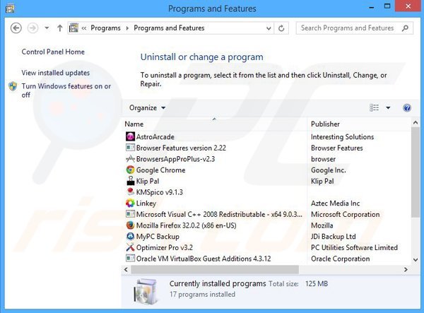Click Google Inc. publisher cell
Image resolution: width=424 pixels, height=313 pixels.
pos(329,170)
